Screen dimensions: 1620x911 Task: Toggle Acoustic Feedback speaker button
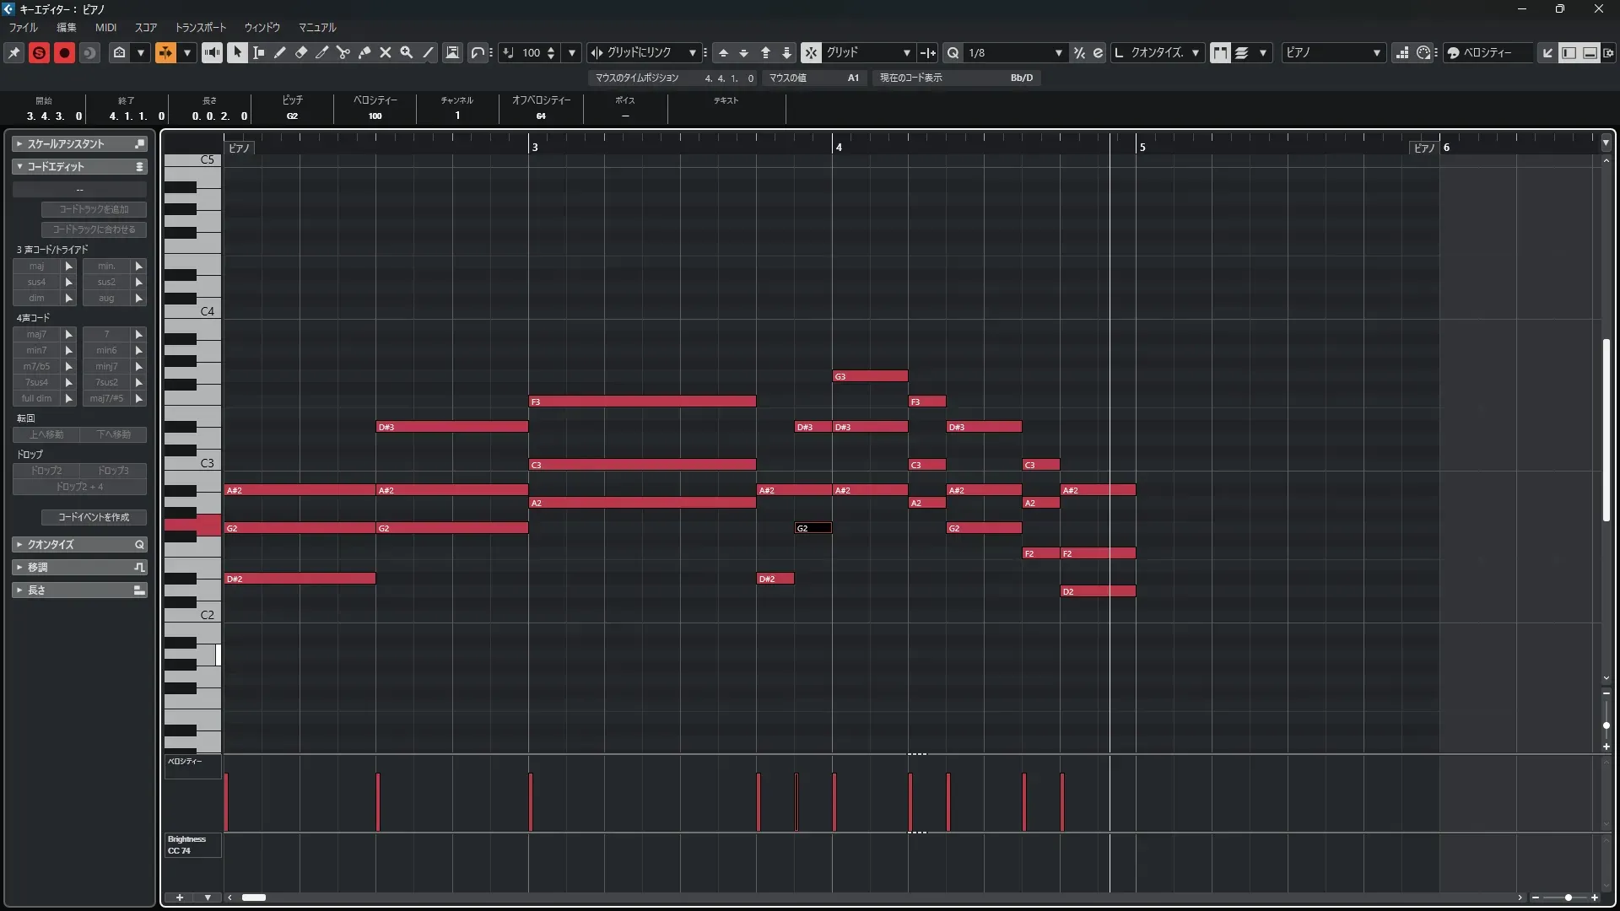coord(212,52)
